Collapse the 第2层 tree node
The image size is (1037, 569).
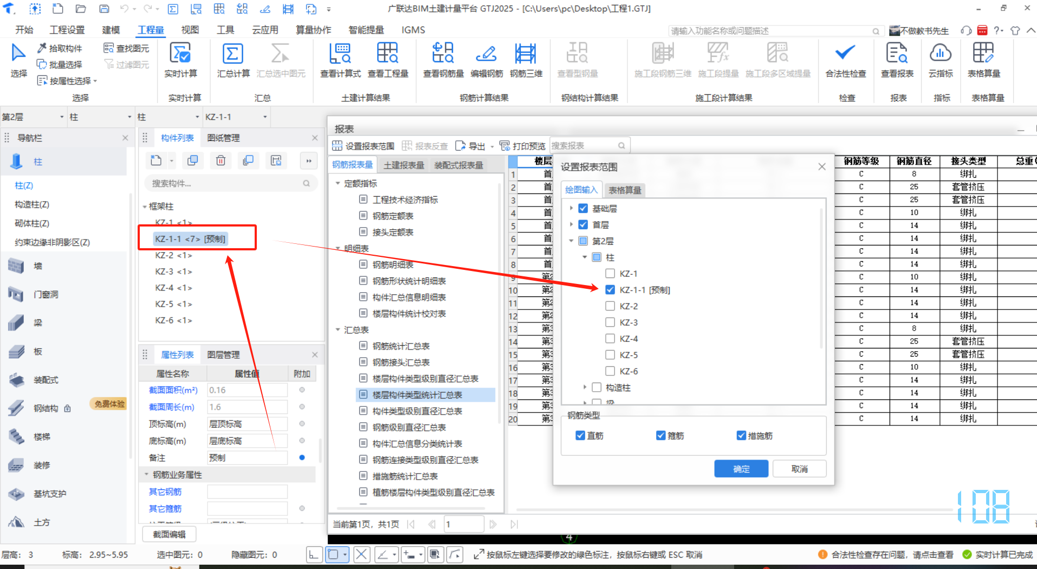pyautogui.click(x=571, y=241)
